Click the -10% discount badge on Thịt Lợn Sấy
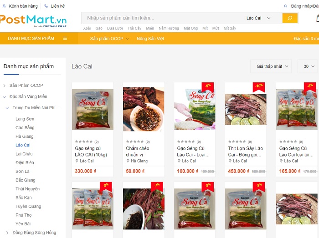This screenshot has width=319, height=238. pyautogui.click(x=258, y=86)
